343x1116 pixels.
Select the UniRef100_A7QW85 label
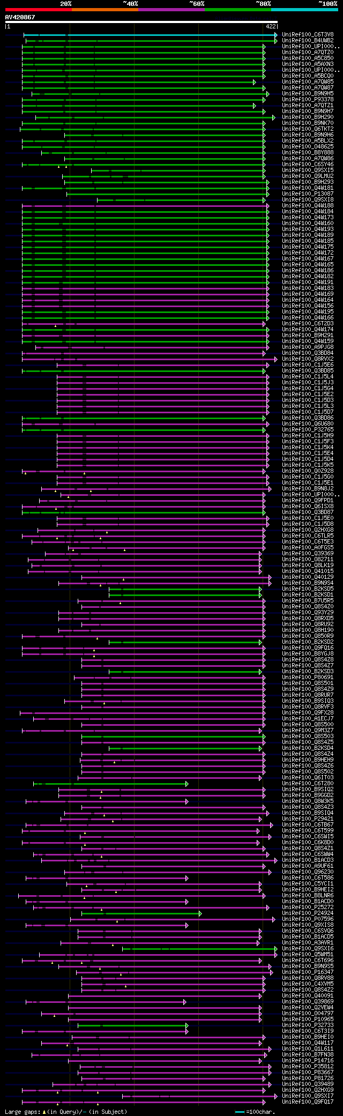(x=308, y=82)
